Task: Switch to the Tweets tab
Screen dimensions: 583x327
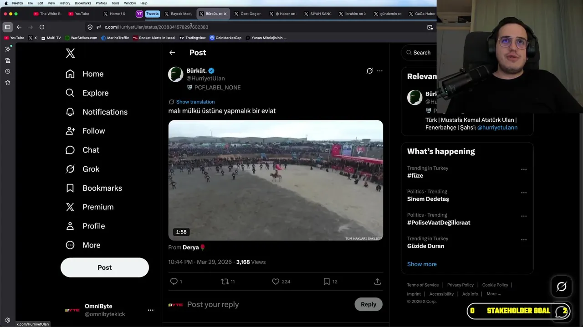Action: (152, 14)
